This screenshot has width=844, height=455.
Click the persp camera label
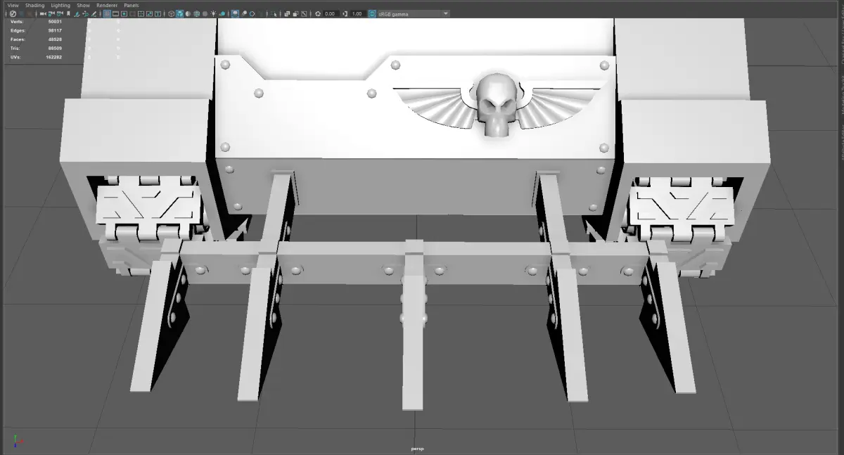[x=417, y=448]
